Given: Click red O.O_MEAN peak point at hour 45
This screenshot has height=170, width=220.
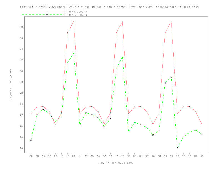Looking at the screenshot, I should click(122, 21).
